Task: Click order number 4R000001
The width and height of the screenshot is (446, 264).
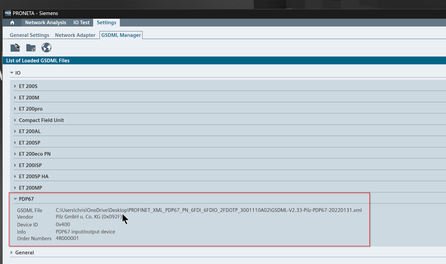Action: point(67,238)
